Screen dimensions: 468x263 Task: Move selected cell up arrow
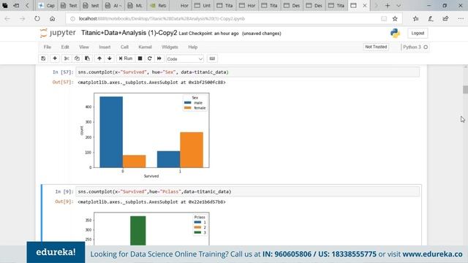[x=99, y=58]
